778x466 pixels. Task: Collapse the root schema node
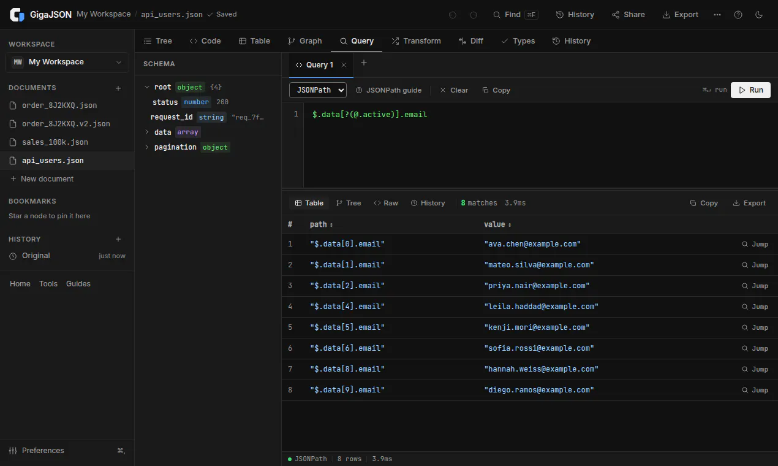[x=147, y=87]
